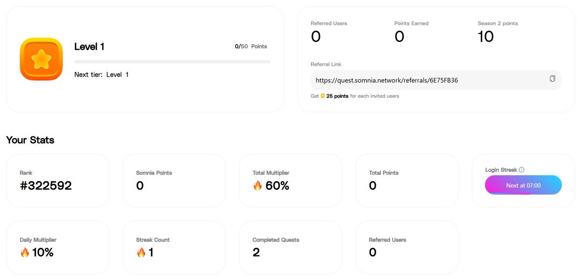Claim login streak via Next at 07:00 button
578x279 pixels.
(x=523, y=185)
